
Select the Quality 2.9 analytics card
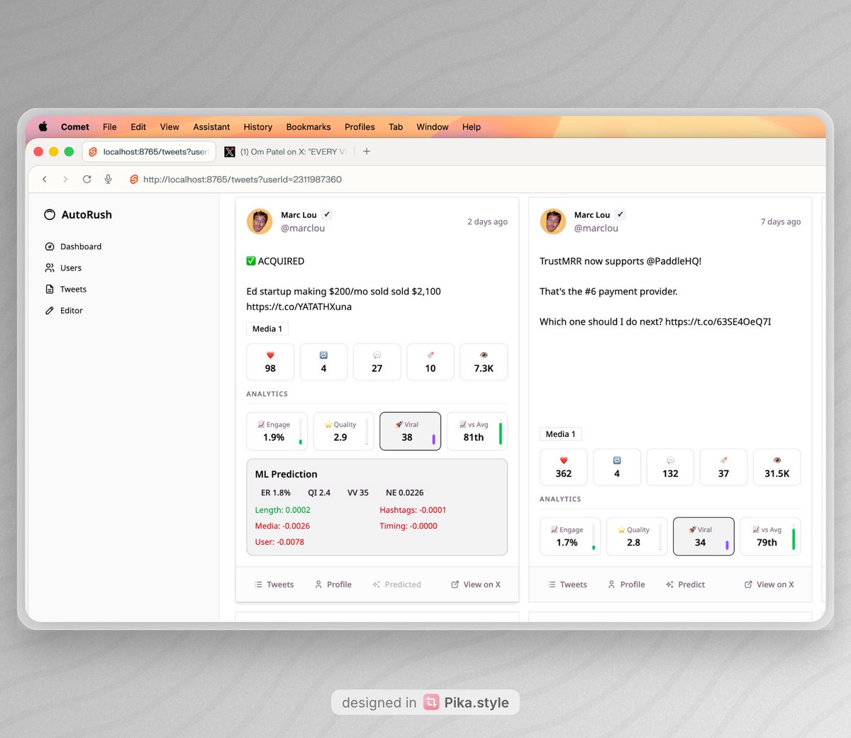[x=344, y=431]
